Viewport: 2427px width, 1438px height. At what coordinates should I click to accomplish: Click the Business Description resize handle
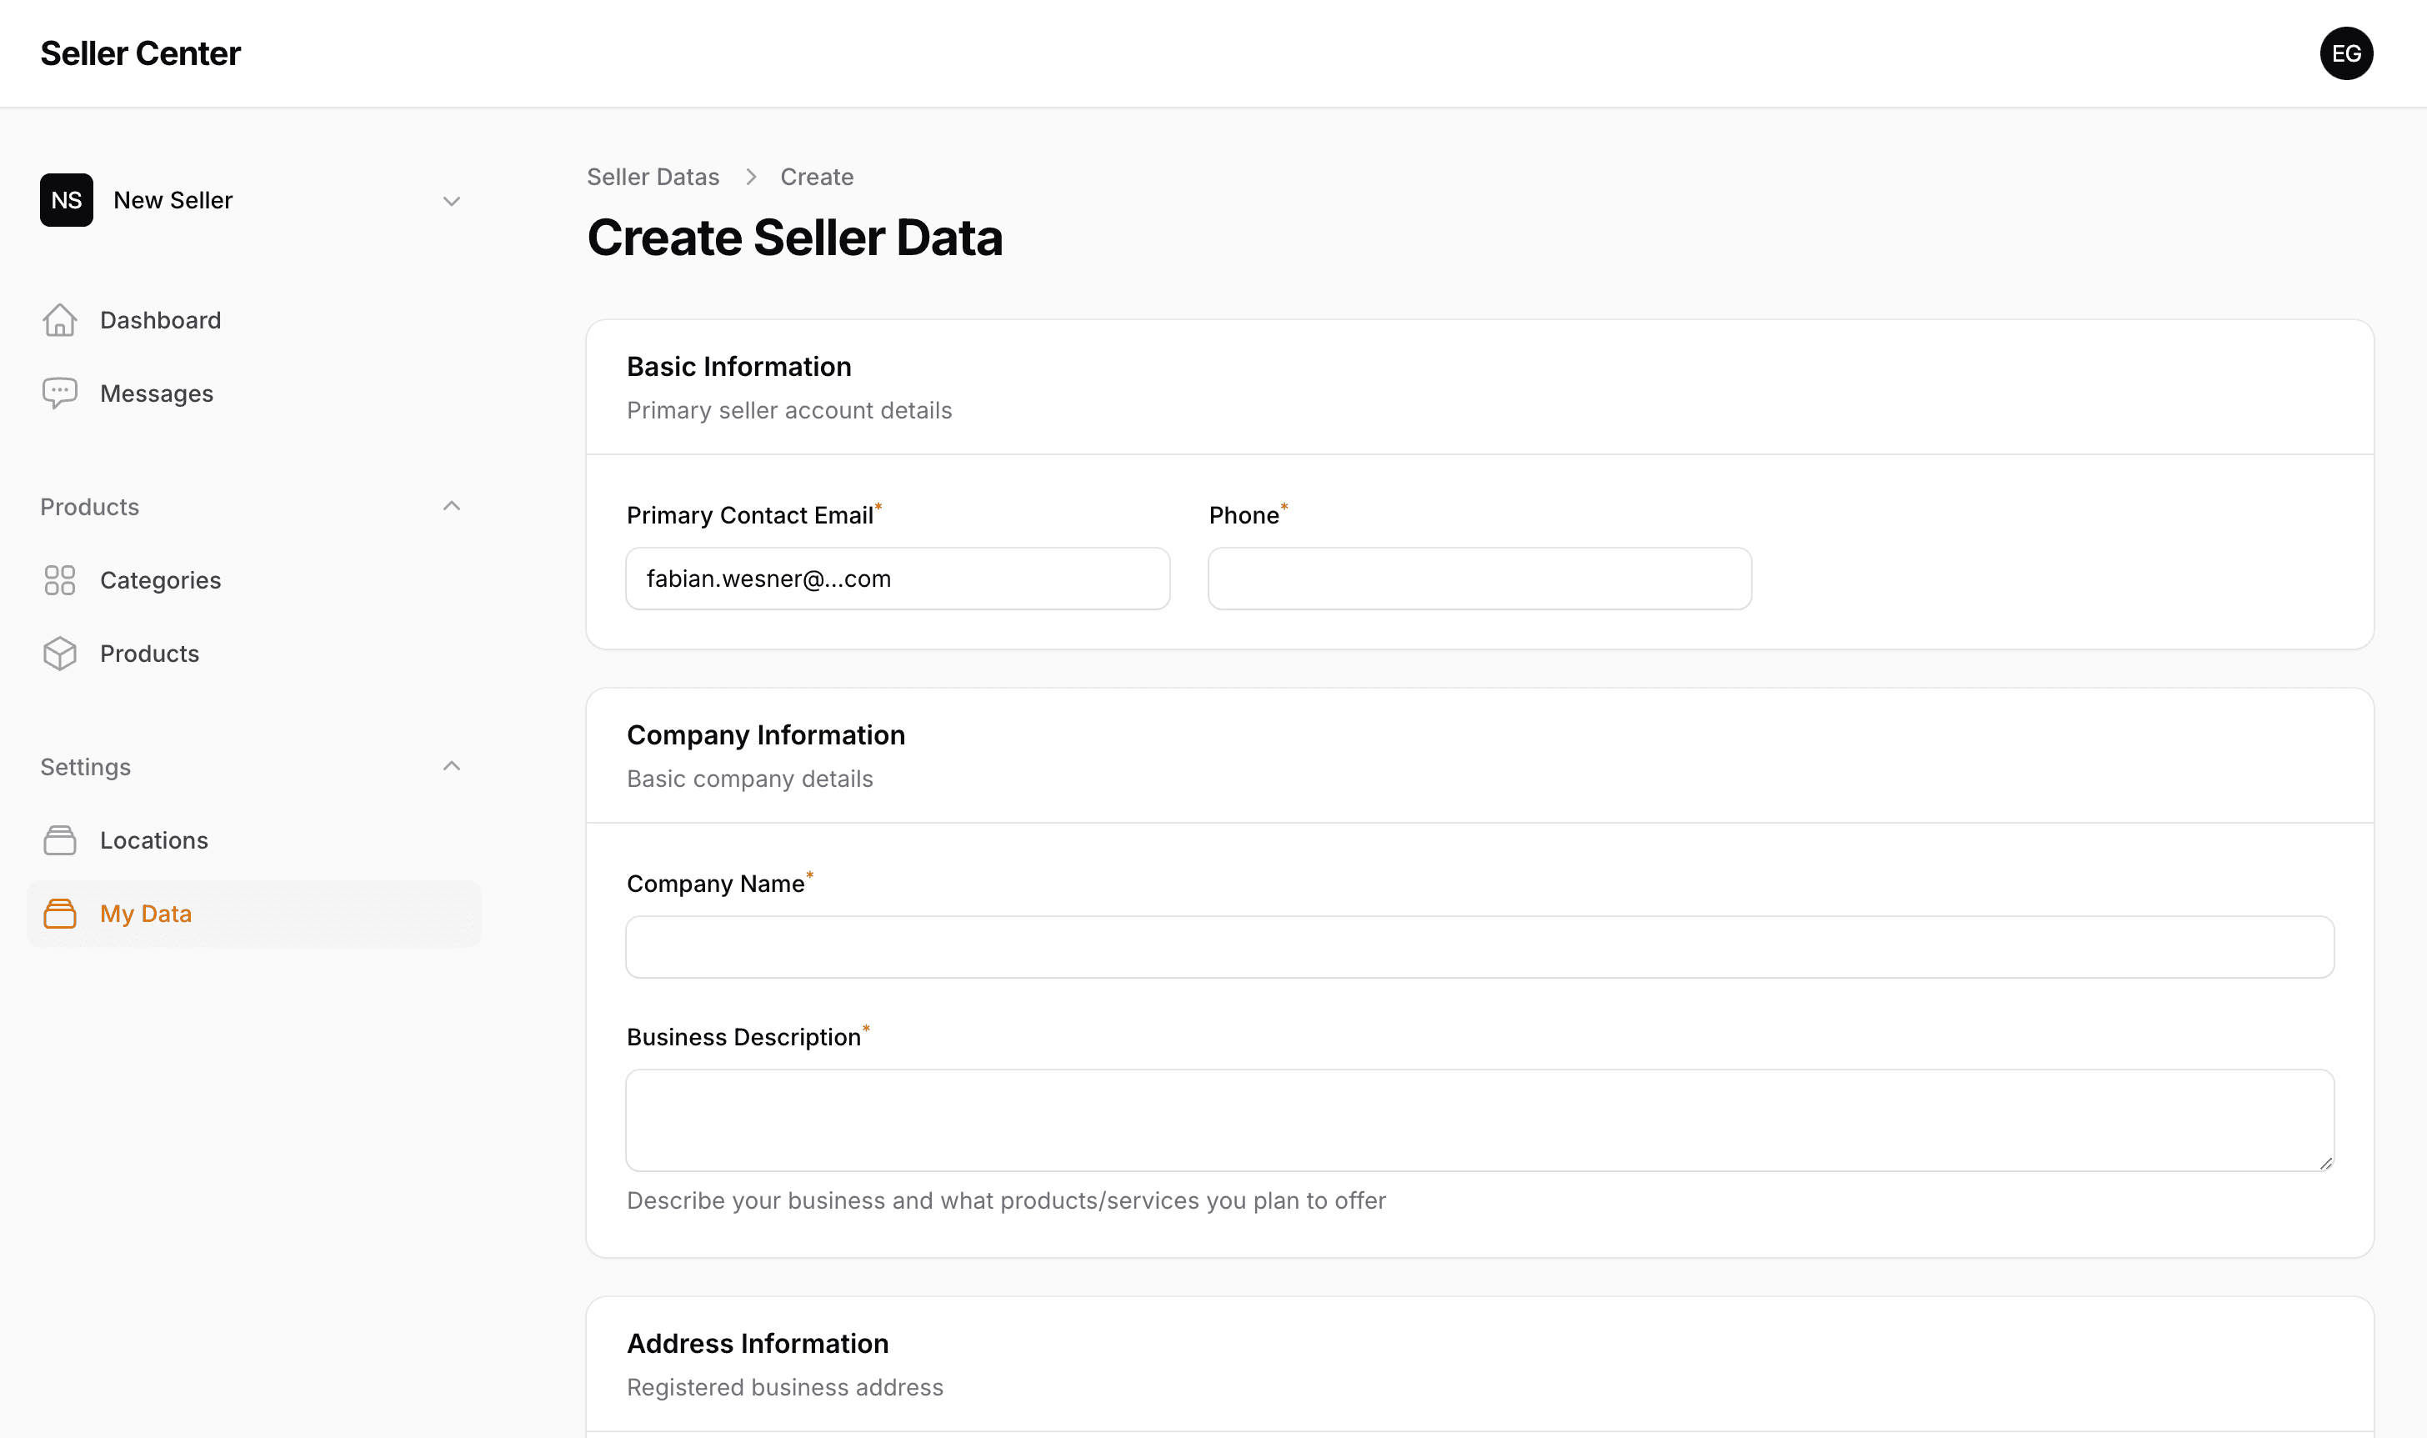[2325, 1163]
